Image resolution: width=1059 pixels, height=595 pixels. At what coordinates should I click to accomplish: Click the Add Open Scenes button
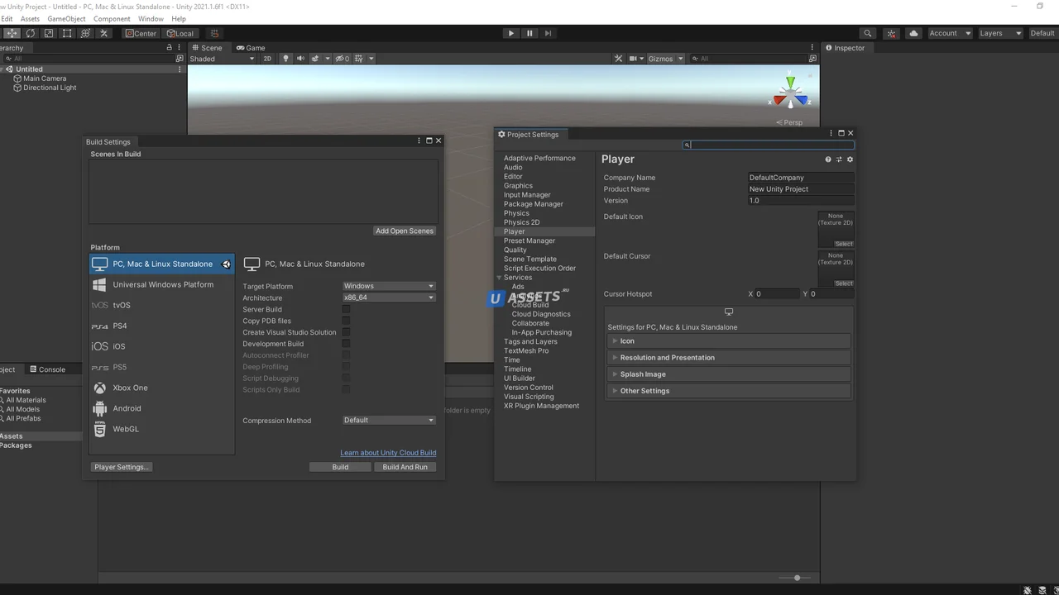405,231
